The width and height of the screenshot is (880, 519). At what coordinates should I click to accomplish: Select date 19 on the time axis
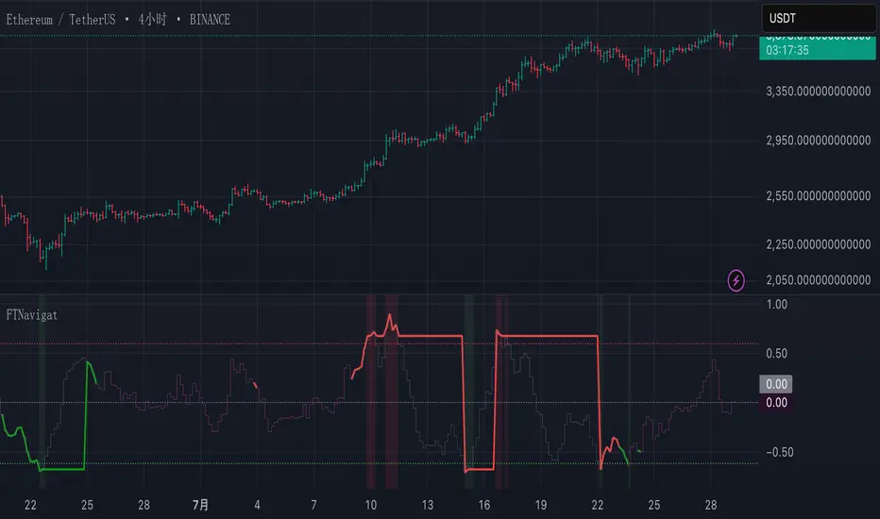pyautogui.click(x=541, y=505)
